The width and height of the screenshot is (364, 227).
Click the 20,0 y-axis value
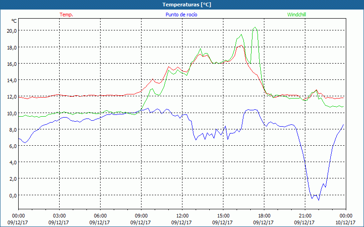click(x=12, y=31)
